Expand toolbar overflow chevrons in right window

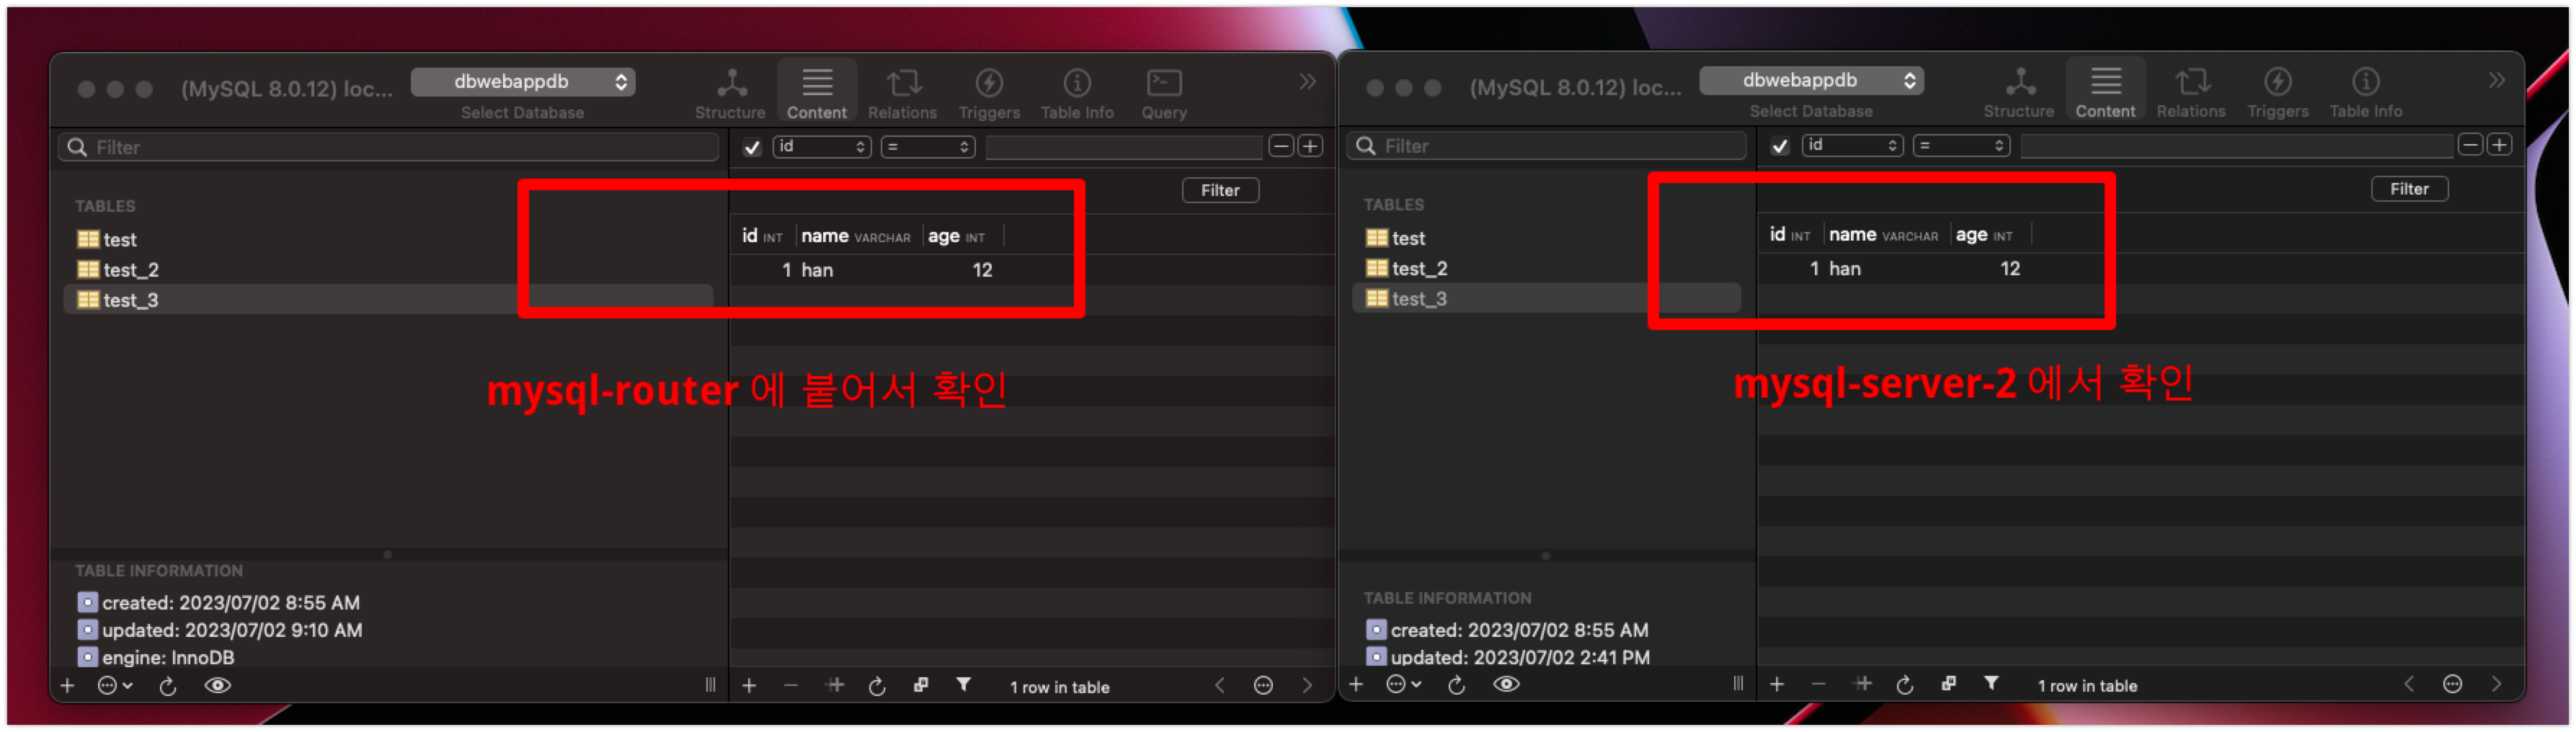click(2496, 80)
